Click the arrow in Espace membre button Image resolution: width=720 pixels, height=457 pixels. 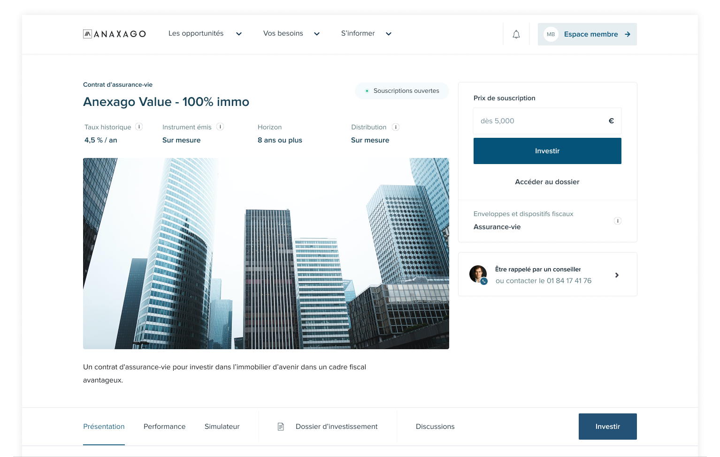point(628,34)
